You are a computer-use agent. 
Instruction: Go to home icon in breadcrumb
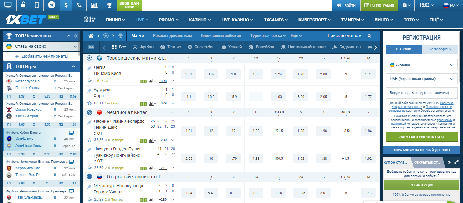(x=91, y=36)
